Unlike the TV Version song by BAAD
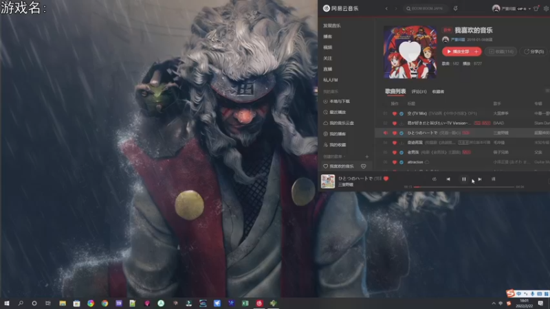550x309 pixels. 395,124
